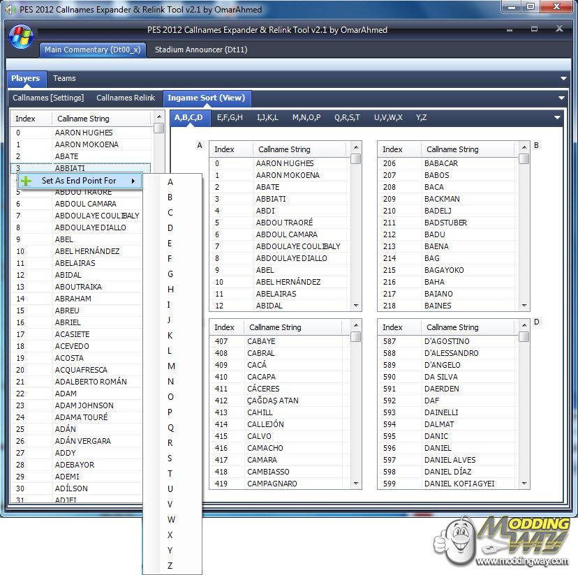Open dropdown arrow at right of Ingame Sort tab row
The image size is (578, 575).
[561, 98]
